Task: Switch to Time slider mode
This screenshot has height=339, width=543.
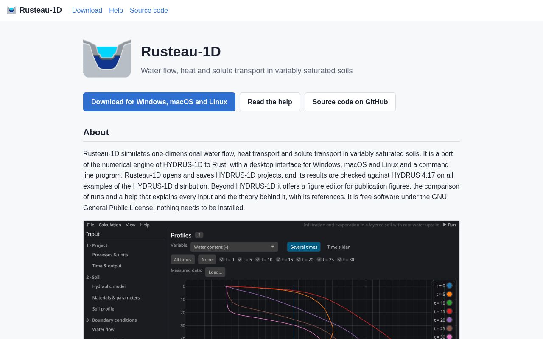Action: tap(339, 247)
